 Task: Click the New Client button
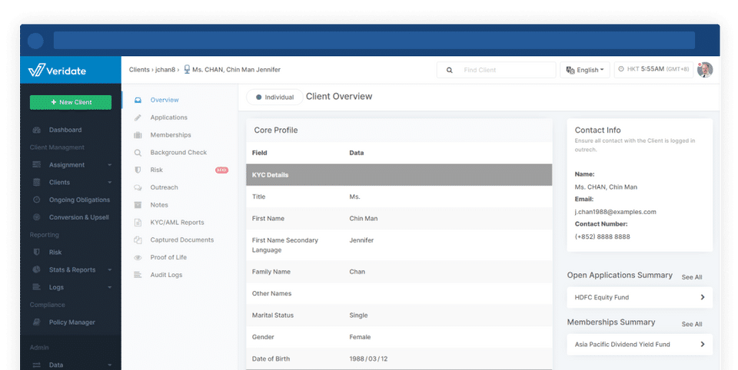click(71, 102)
